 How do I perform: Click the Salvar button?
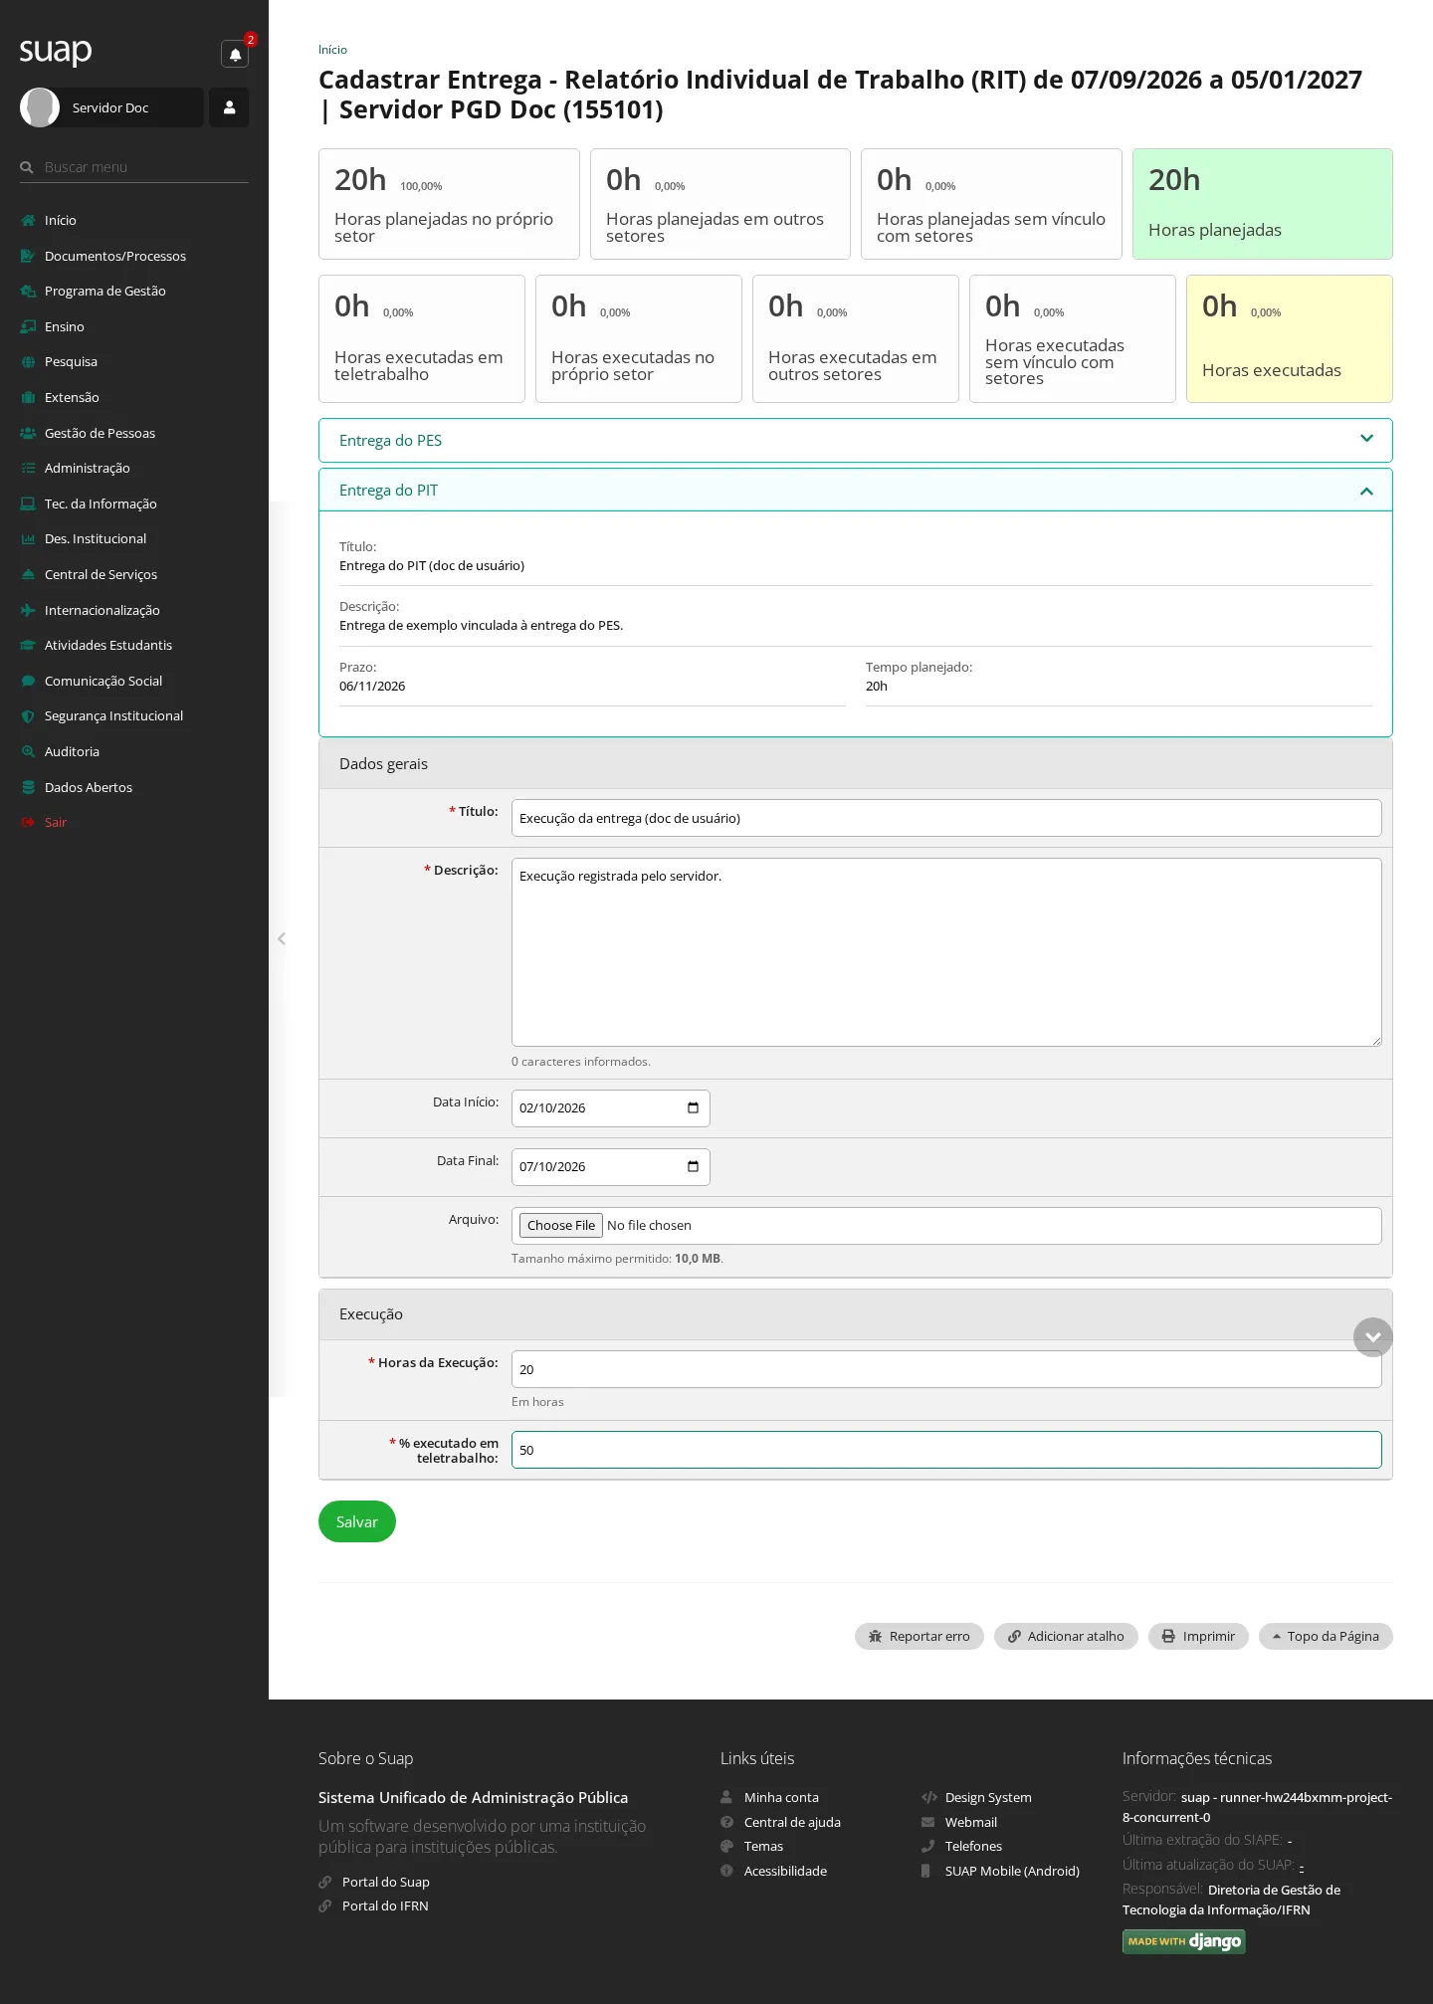pyautogui.click(x=356, y=1521)
